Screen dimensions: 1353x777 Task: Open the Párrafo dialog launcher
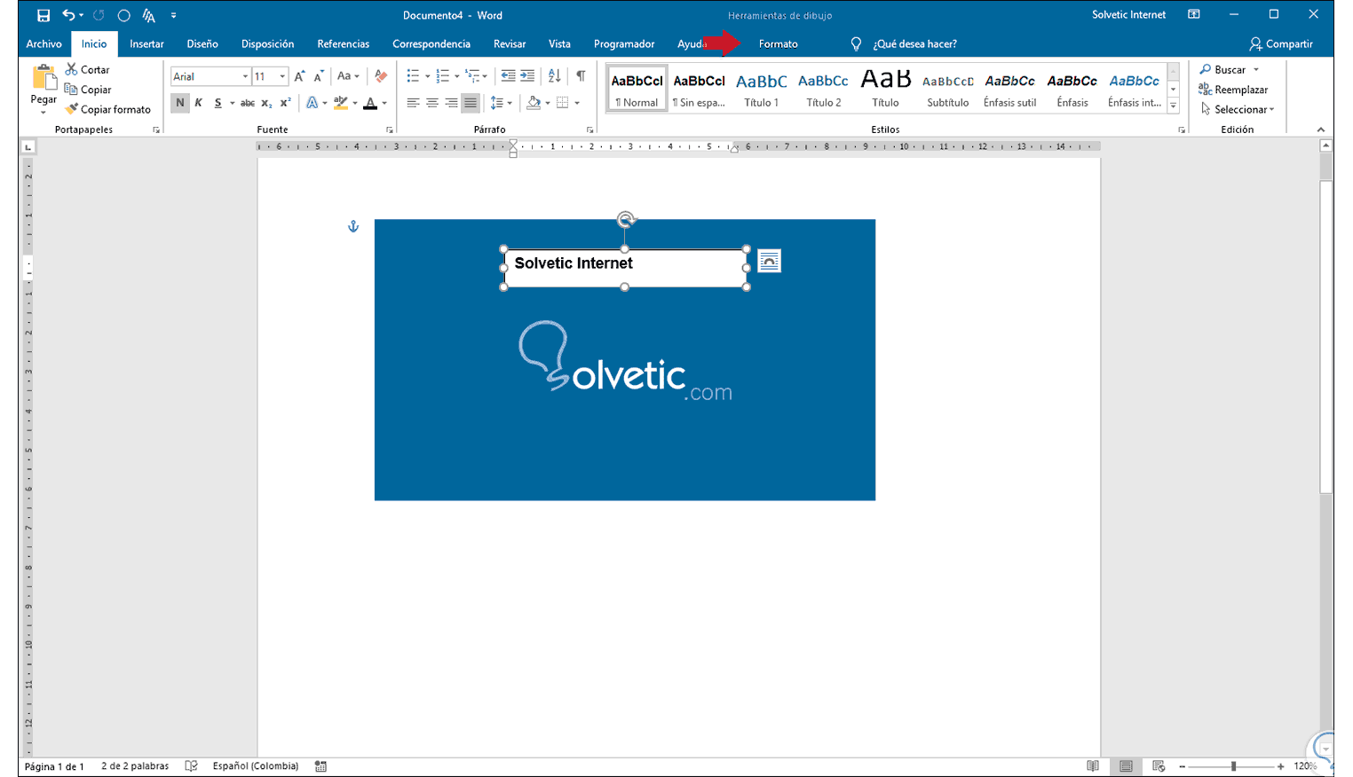(x=589, y=130)
